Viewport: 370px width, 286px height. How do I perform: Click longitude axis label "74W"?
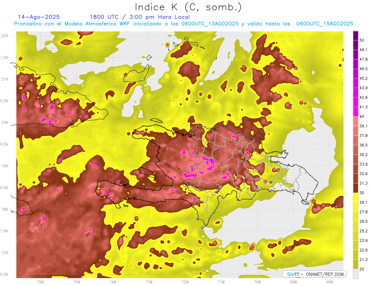coord(113,282)
